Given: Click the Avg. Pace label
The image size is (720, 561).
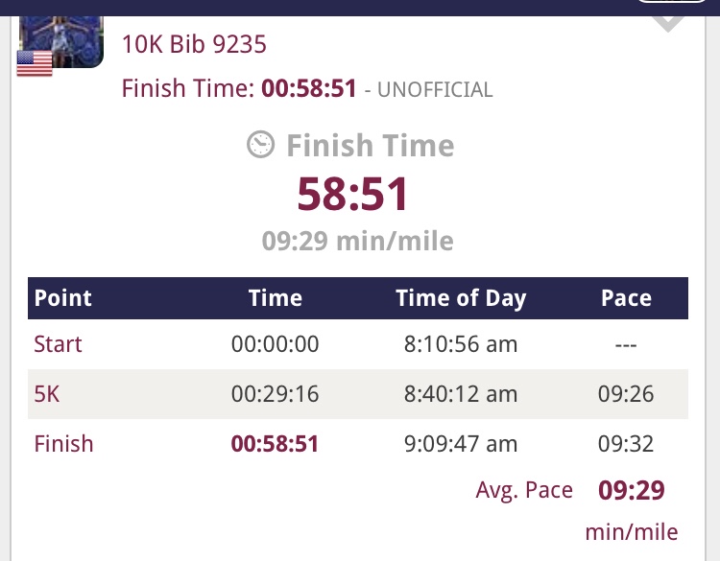Looking at the screenshot, I should click(x=524, y=490).
